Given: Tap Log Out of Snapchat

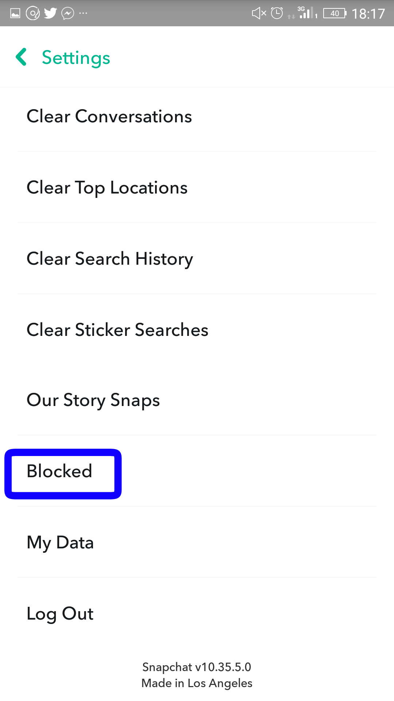Looking at the screenshot, I should click(59, 613).
